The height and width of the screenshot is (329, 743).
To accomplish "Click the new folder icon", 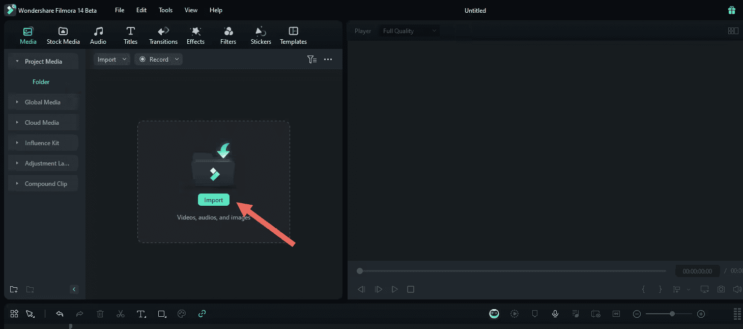I will tap(14, 289).
